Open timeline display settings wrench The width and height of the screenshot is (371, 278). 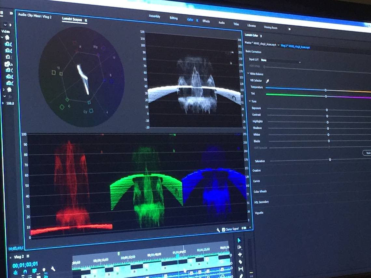coord(53,269)
